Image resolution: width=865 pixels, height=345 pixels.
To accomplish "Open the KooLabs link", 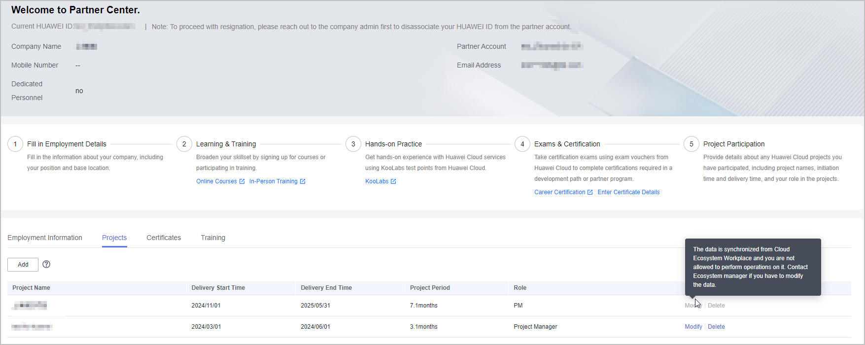I will click(x=377, y=181).
